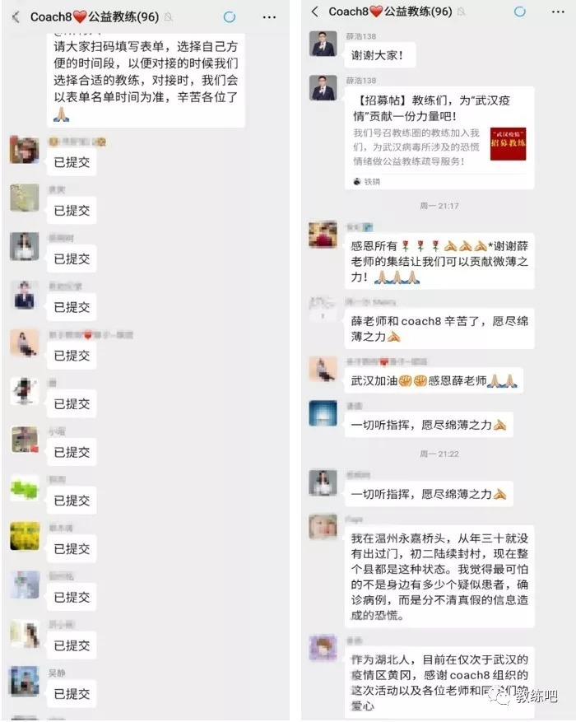Open right Coach8 公益教练(96) group title
Image resolution: width=576 pixels, height=722 pixels.
pos(390,12)
